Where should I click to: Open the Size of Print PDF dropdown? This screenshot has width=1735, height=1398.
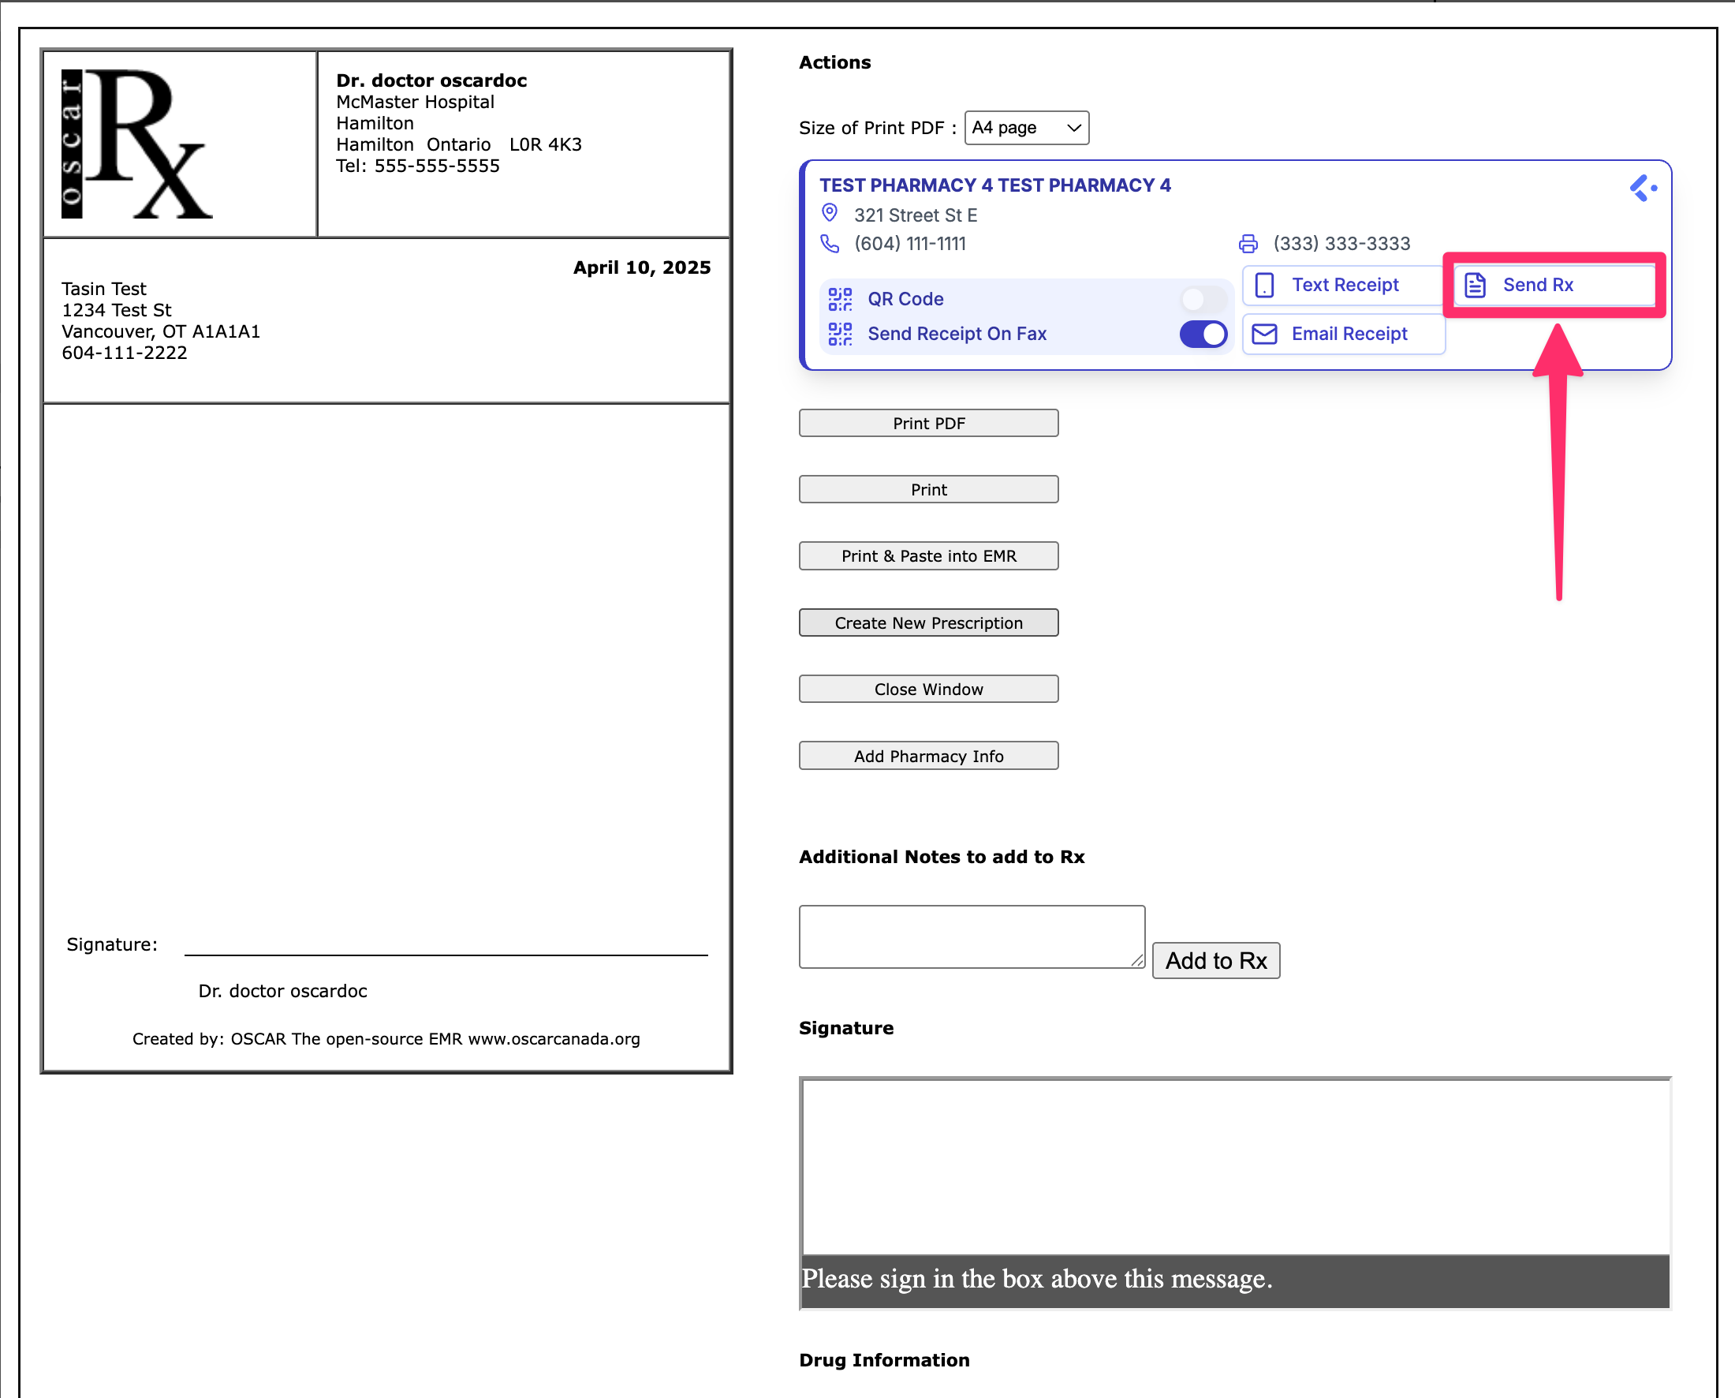pos(1026,128)
